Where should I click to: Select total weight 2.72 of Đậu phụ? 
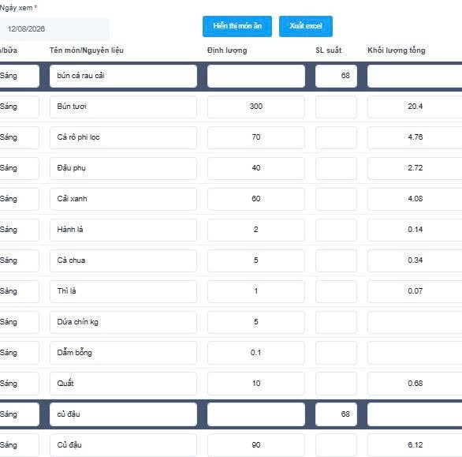point(415,168)
